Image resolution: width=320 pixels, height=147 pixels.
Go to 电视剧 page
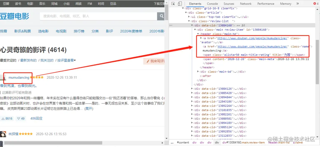point(61,31)
